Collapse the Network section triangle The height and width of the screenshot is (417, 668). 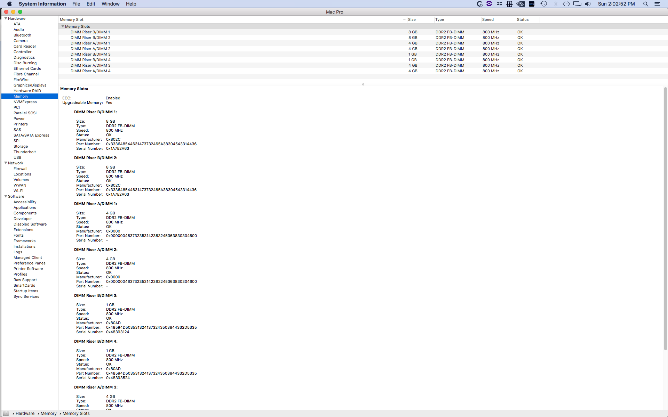tap(6, 163)
